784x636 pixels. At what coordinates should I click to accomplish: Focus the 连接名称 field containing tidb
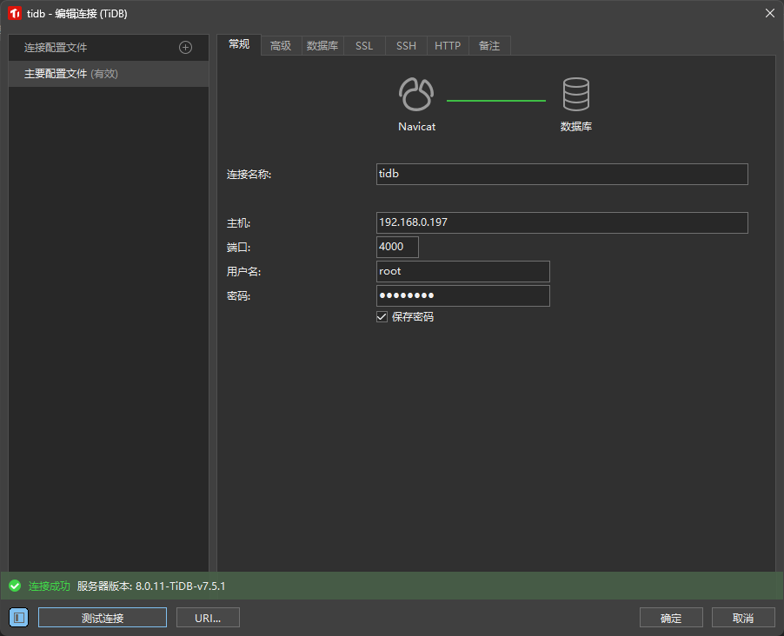(562, 174)
